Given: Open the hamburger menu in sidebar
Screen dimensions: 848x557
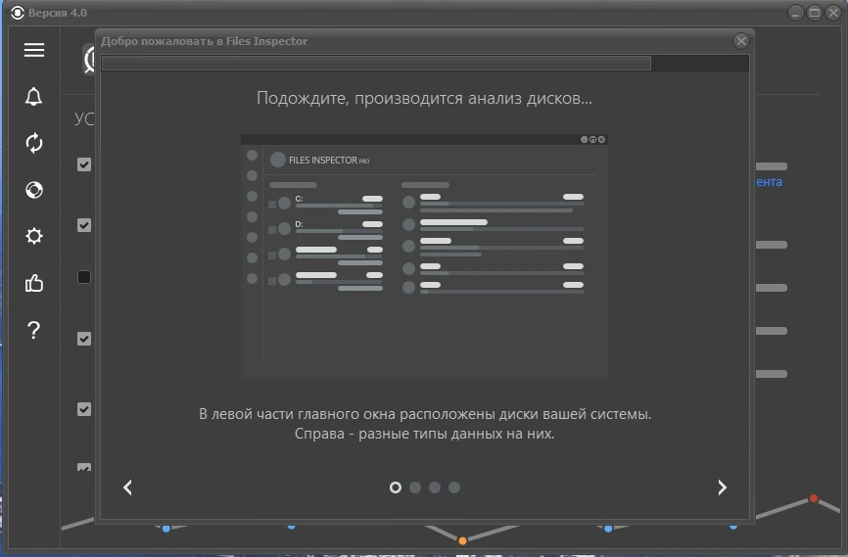Looking at the screenshot, I should [x=34, y=50].
